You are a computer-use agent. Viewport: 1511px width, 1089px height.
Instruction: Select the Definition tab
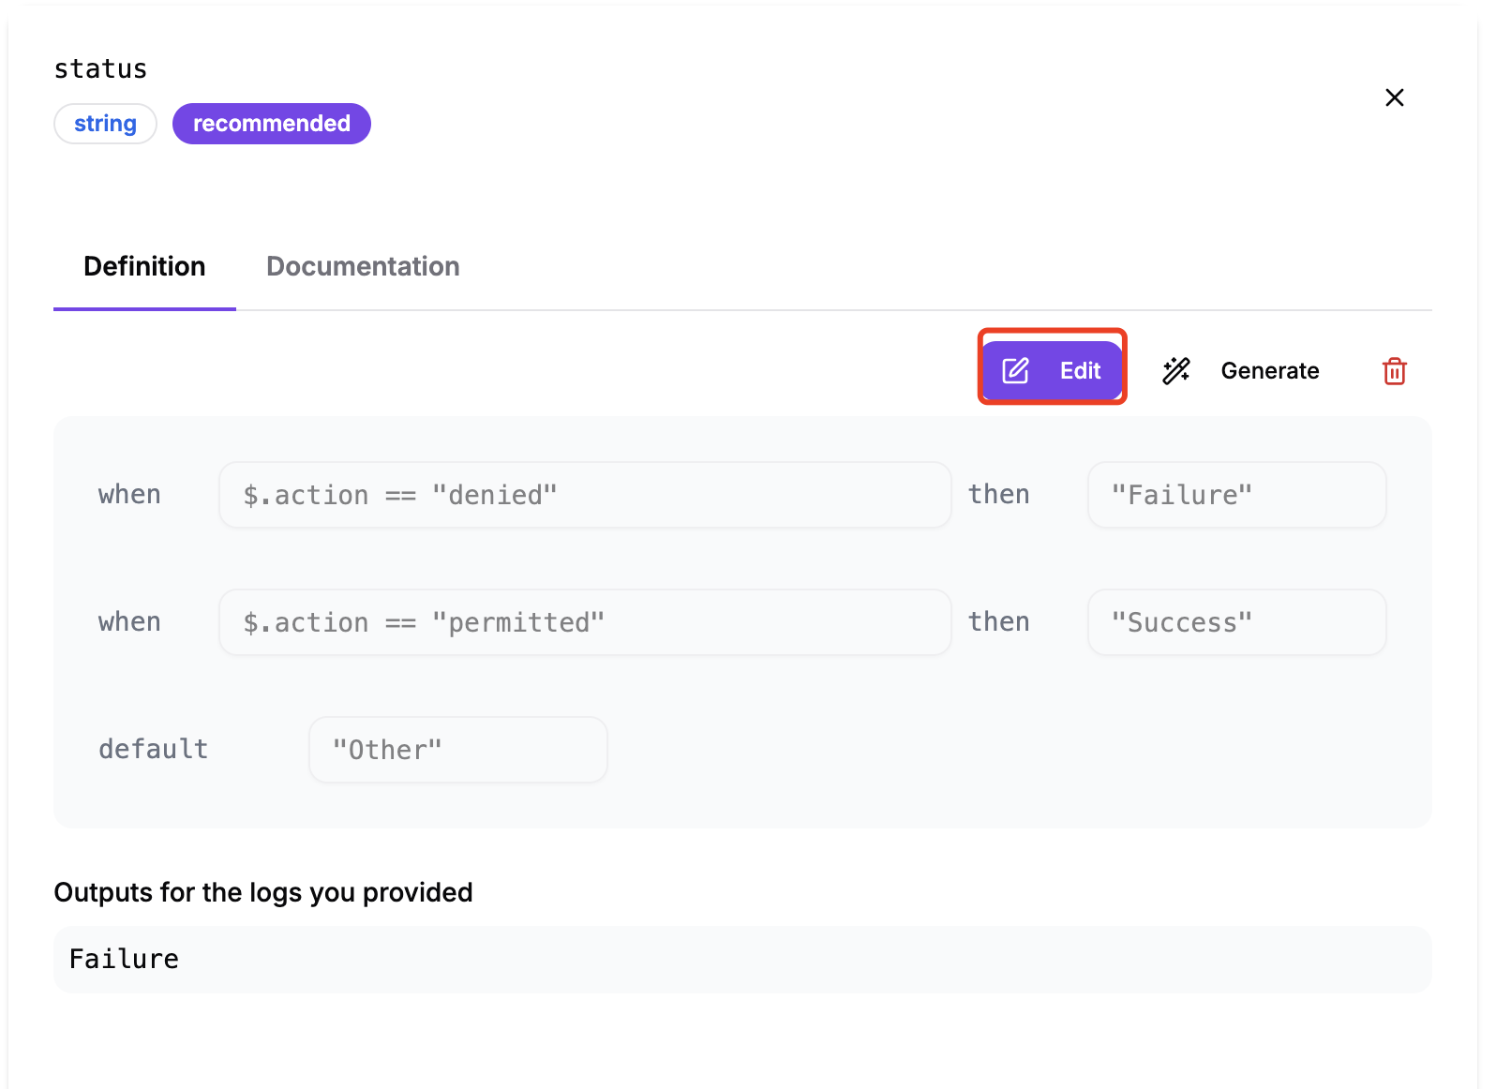pyautogui.click(x=144, y=267)
